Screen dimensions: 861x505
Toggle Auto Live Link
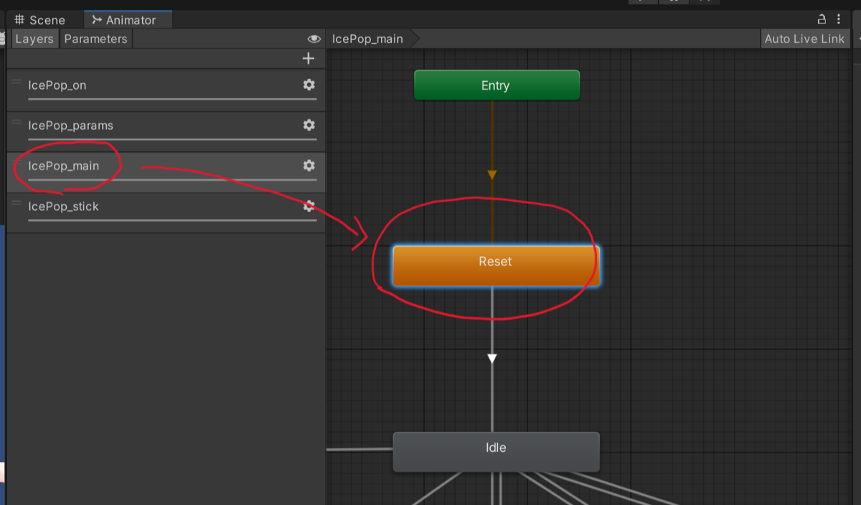click(x=804, y=39)
